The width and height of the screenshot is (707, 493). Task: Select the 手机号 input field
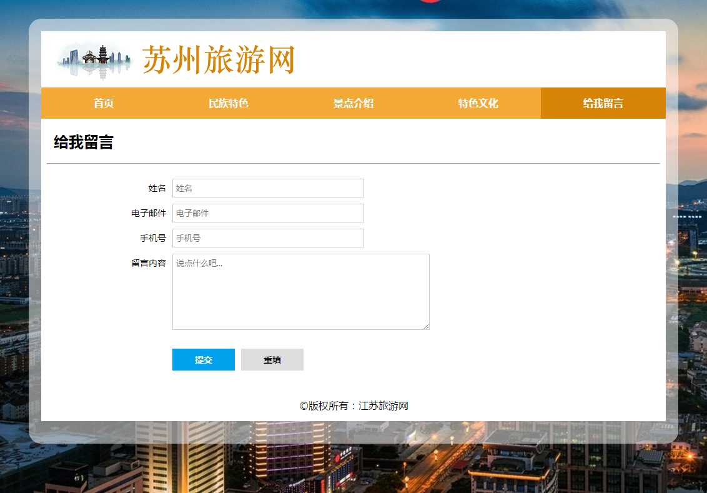[268, 238]
